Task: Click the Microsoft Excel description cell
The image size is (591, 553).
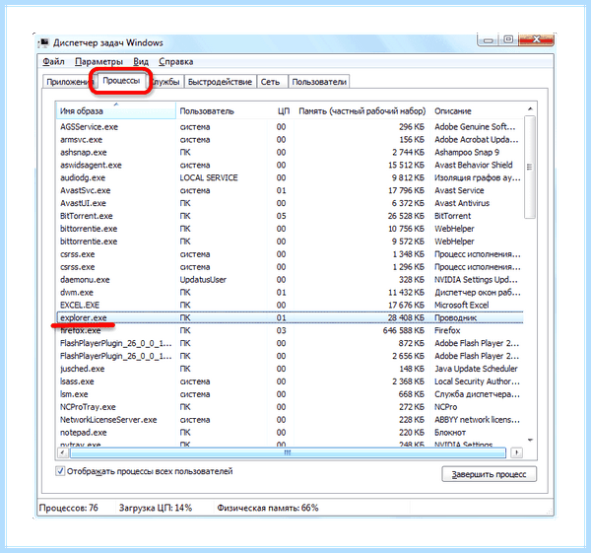Action: click(461, 306)
